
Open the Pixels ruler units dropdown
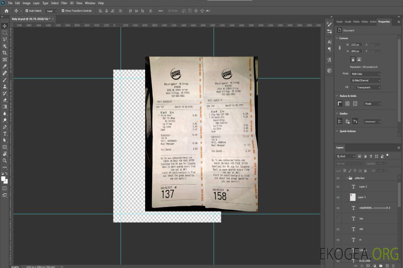pos(372,103)
